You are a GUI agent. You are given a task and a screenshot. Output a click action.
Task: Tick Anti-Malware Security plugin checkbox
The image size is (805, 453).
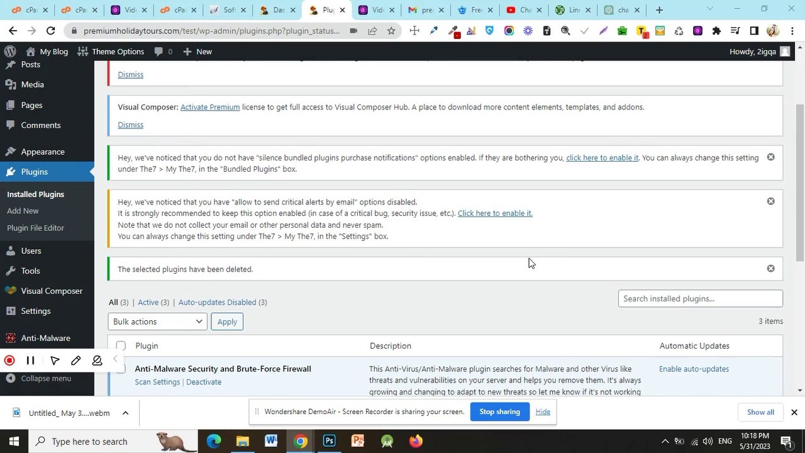tap(121, 369)
